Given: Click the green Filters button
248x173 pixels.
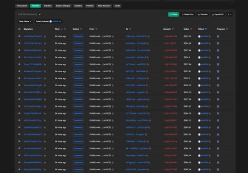Looking at the screenshot, I should point(174,15).
